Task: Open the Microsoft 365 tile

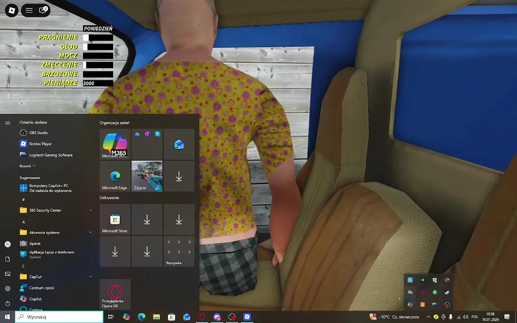Action: 115,144
